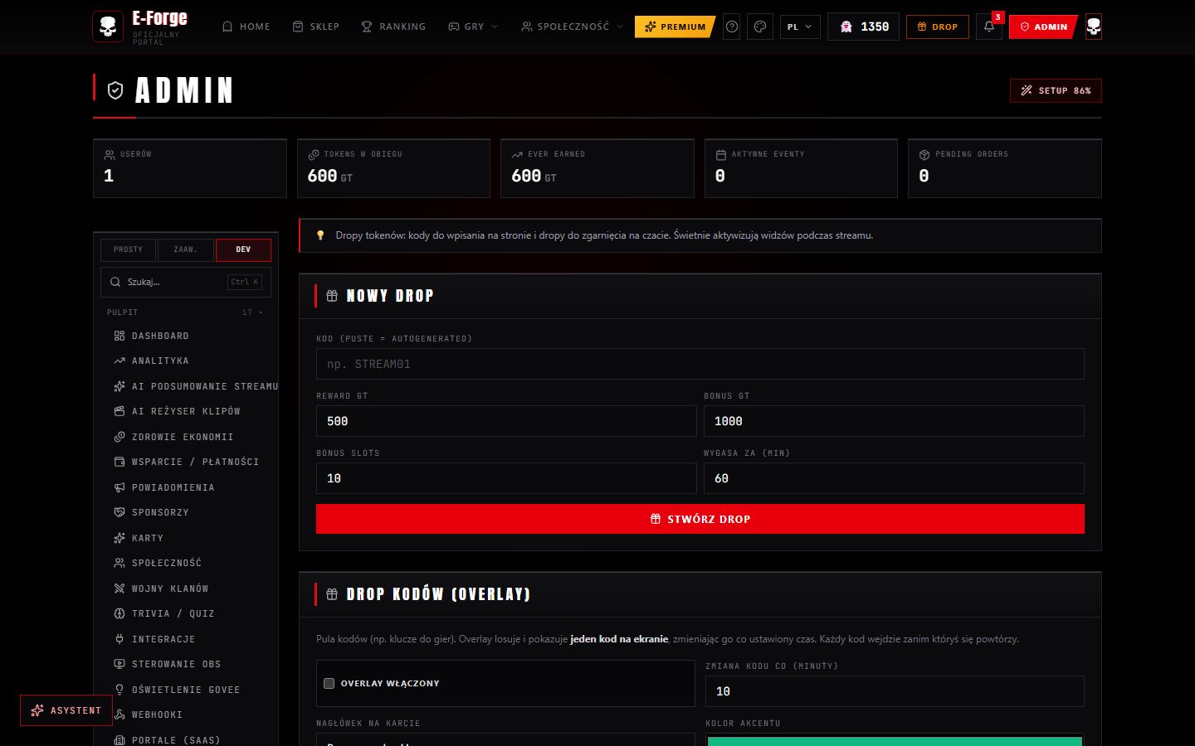Click the Dashboard sidebar icon
The width and height of the screenshot is (1195, 746).
click(119, 336)
